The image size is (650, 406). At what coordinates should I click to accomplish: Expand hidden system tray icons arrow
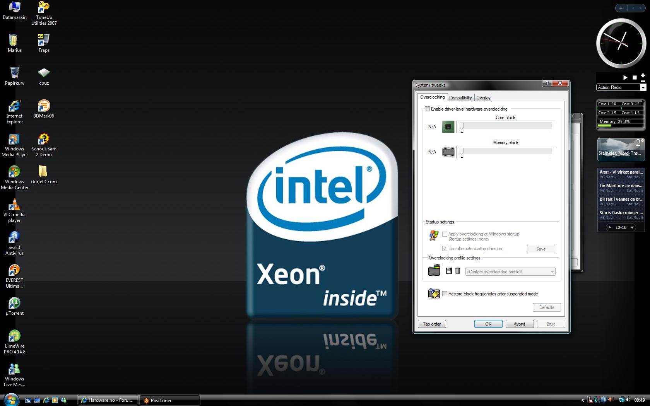pos(583,400)
